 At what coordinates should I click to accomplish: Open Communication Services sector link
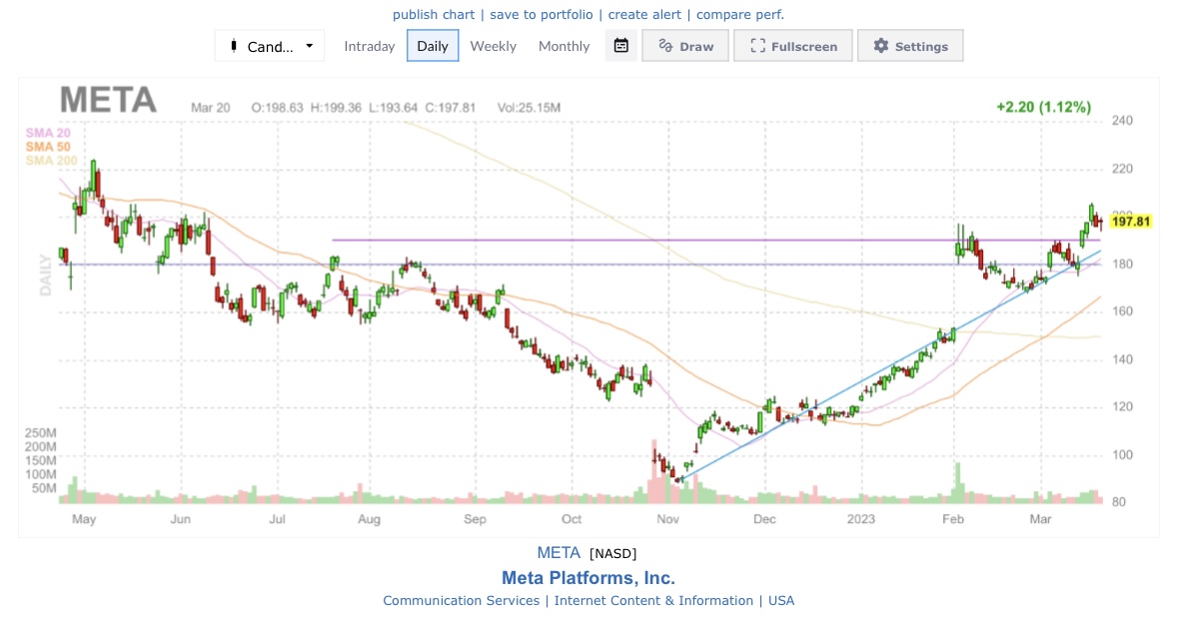[462, 600]
